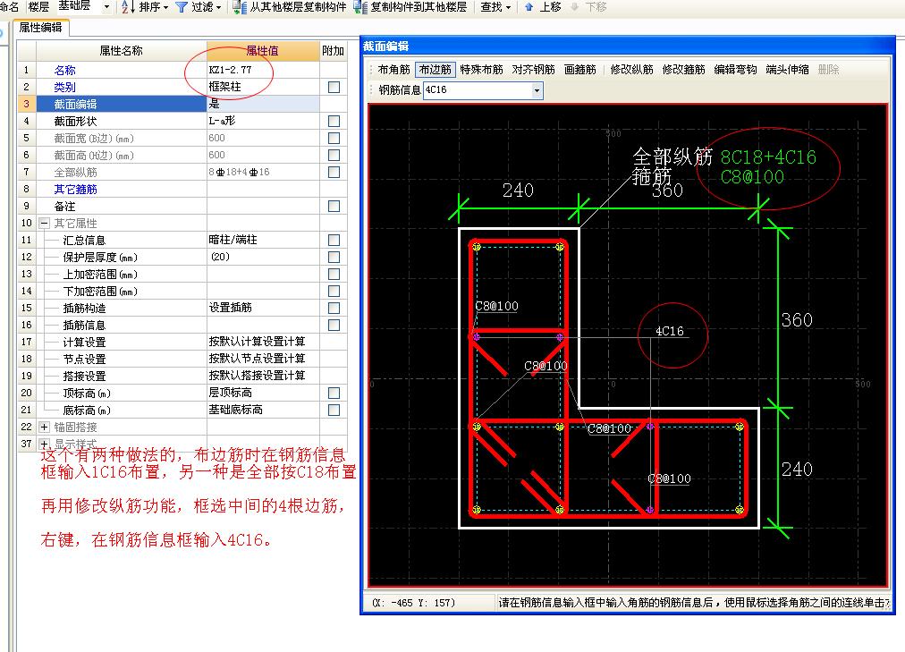Collapse the 其它属性 group

point(44,224)
